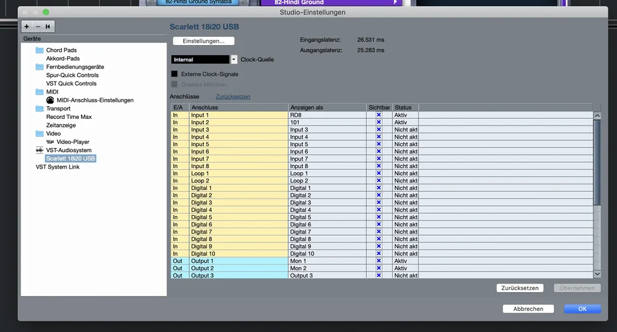Click the port list scrollbar up arrow
Viewport: 617px width, 332px height.
click(597, 116)
